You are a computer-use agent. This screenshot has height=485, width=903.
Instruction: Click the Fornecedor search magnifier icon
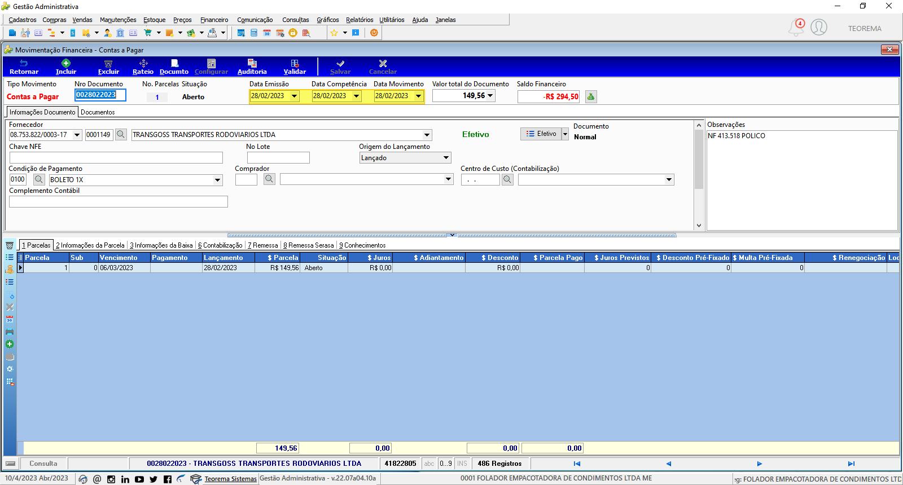121,135
